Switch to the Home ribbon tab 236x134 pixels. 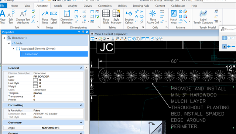pos(14,6)
